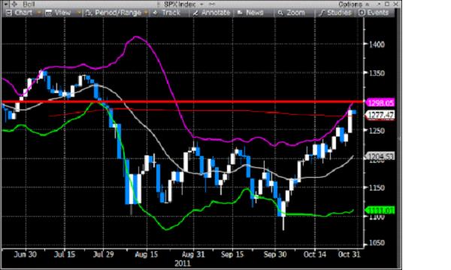Open the View menu

[x=62, y=13]
